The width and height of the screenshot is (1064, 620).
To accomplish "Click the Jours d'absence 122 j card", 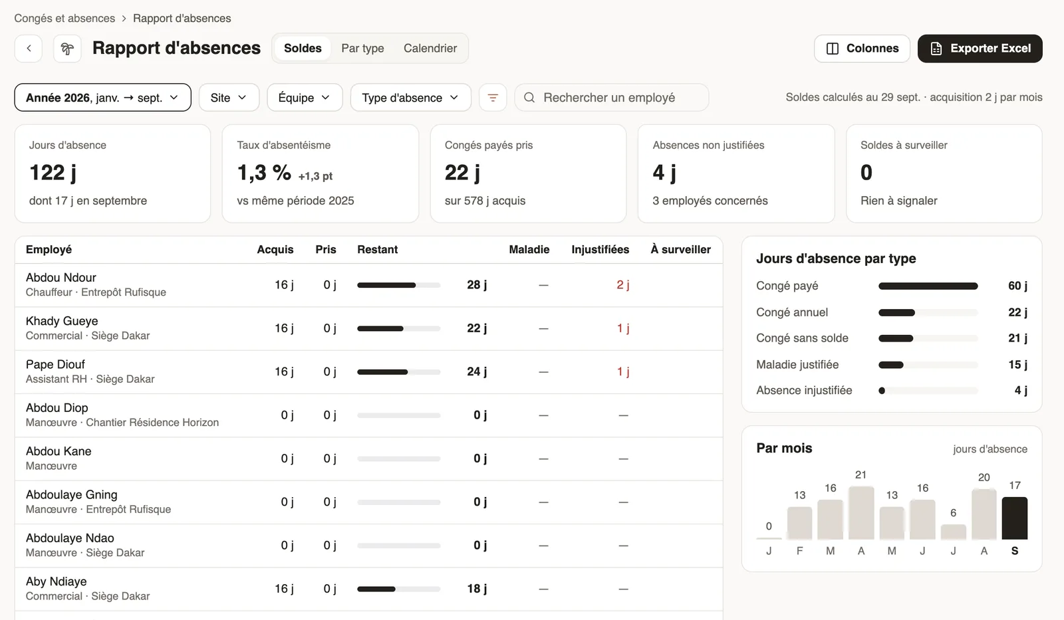I will 112,173.
